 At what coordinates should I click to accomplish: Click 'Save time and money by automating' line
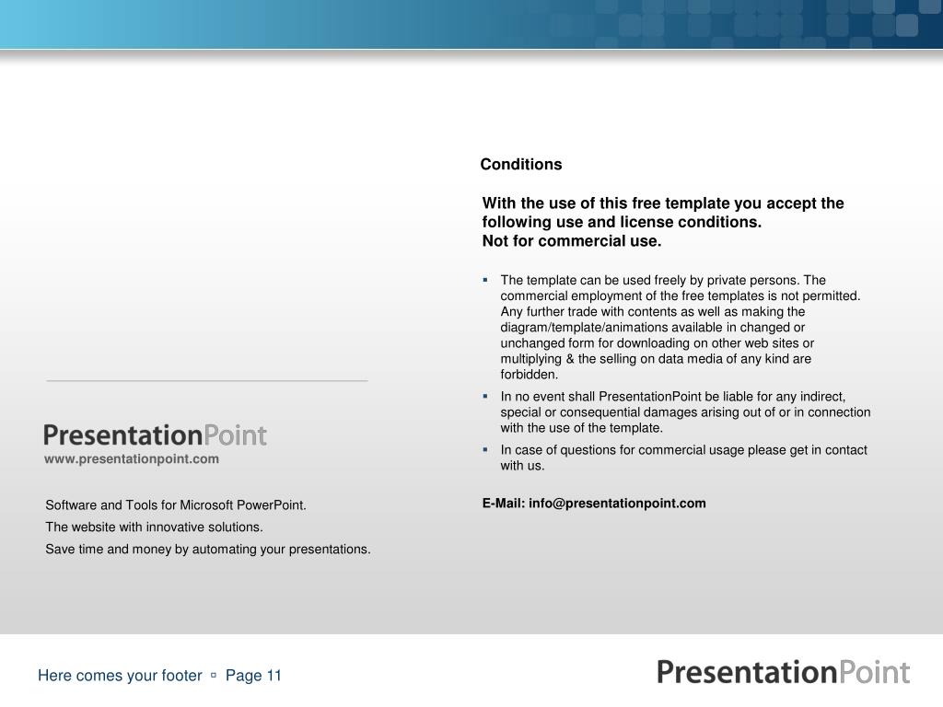[x=208, y=549]
